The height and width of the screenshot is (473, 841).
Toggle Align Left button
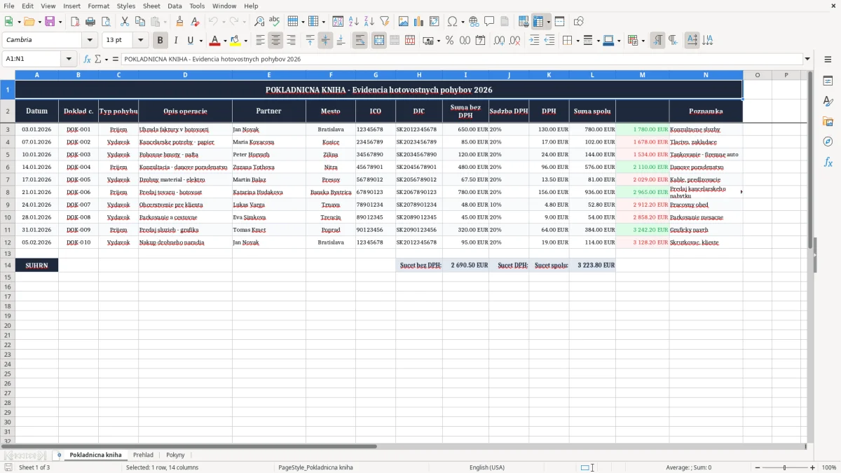coord(260,41)
